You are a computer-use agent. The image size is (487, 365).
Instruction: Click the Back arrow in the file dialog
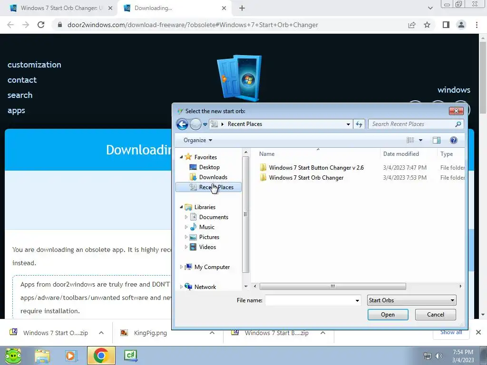pos(182,124)
